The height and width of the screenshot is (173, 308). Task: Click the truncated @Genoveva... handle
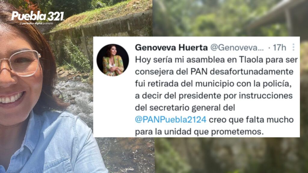[237, 48]
